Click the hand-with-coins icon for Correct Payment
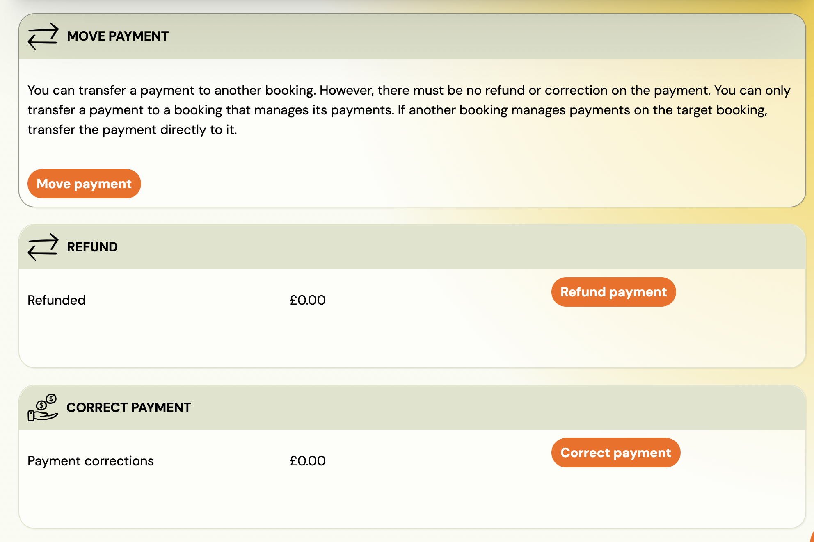Viewport: 814px width, 542px height. pos(43,408)
